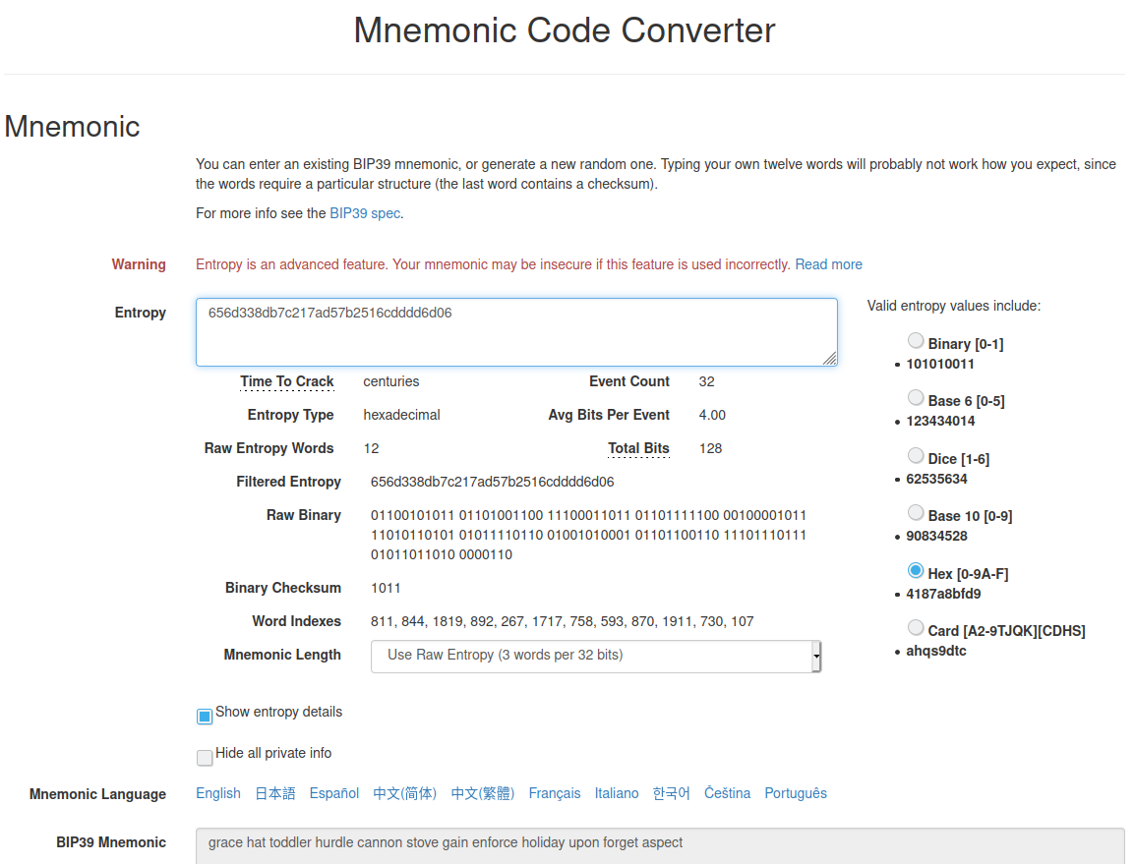Choose Français for the mnemonic language
The height and width of the screenshot is (864, 1135).
(x=555, y=793)
